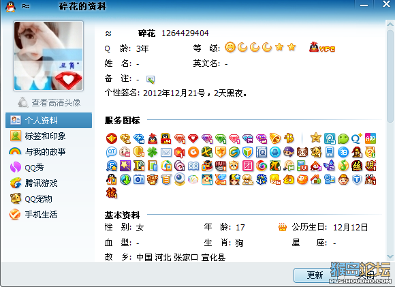Click the QT speech bubble icon

point(111,152)
